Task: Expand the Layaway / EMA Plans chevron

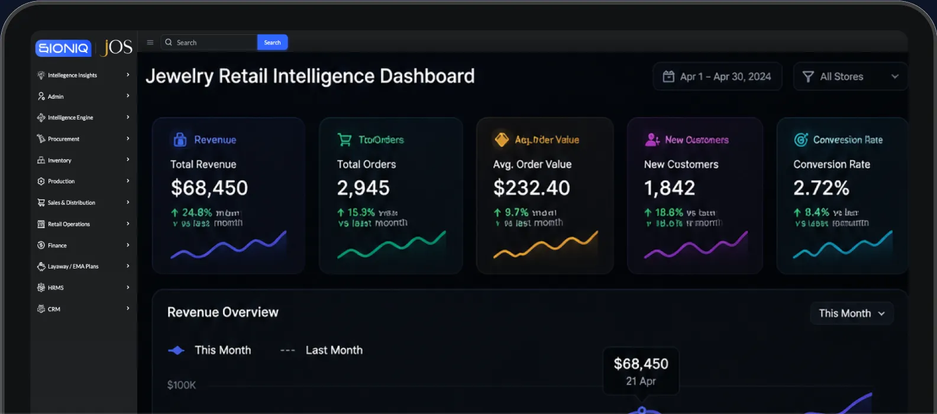Action: click(x=128, y=266)
